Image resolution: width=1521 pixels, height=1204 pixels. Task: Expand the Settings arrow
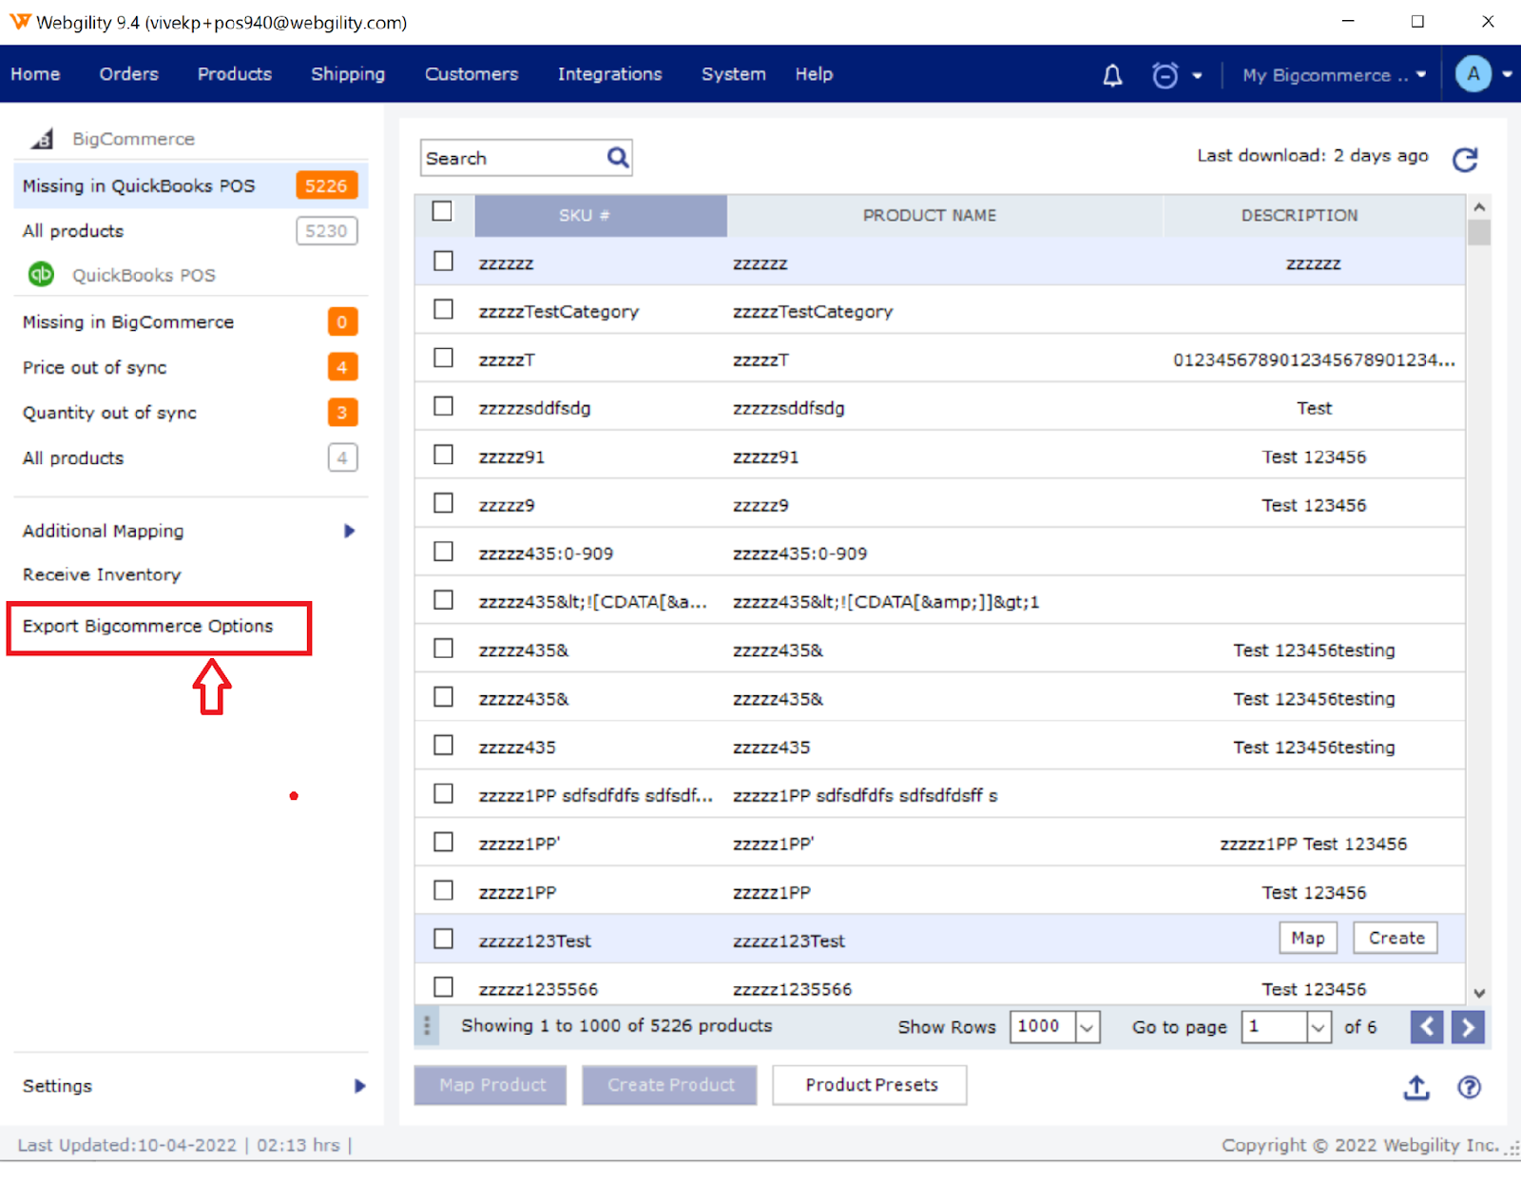359,1086
